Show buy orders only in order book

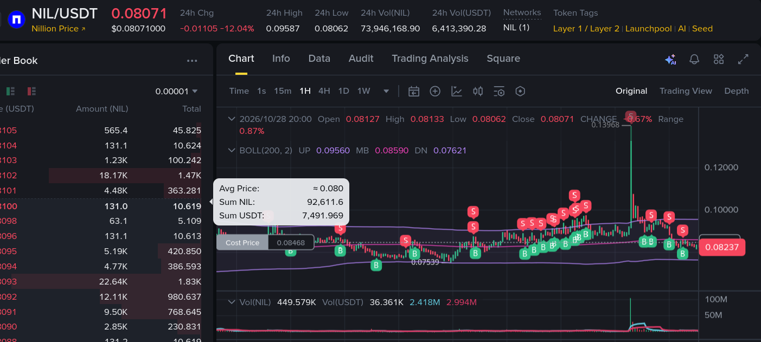(10, 91)
